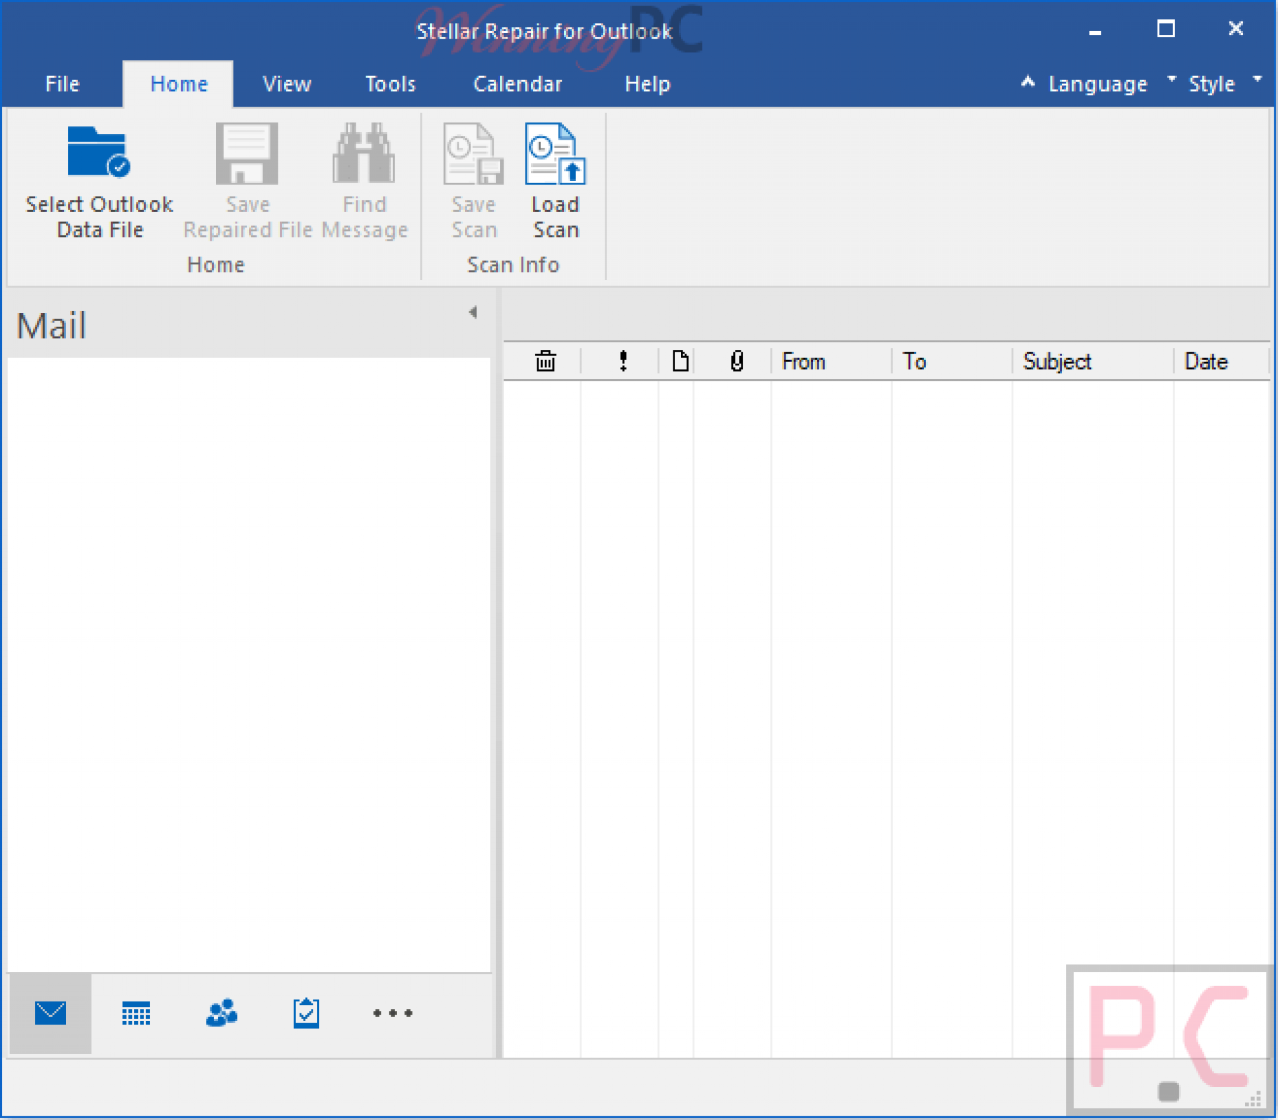This screenshot has height=1120, width=1278.
Task: Switch to the View tab
Action: 287,84
